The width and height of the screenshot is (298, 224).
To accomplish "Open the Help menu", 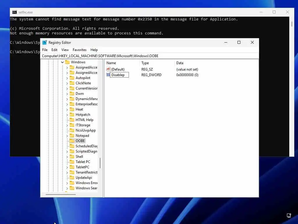I will click(x=94, y=50).
